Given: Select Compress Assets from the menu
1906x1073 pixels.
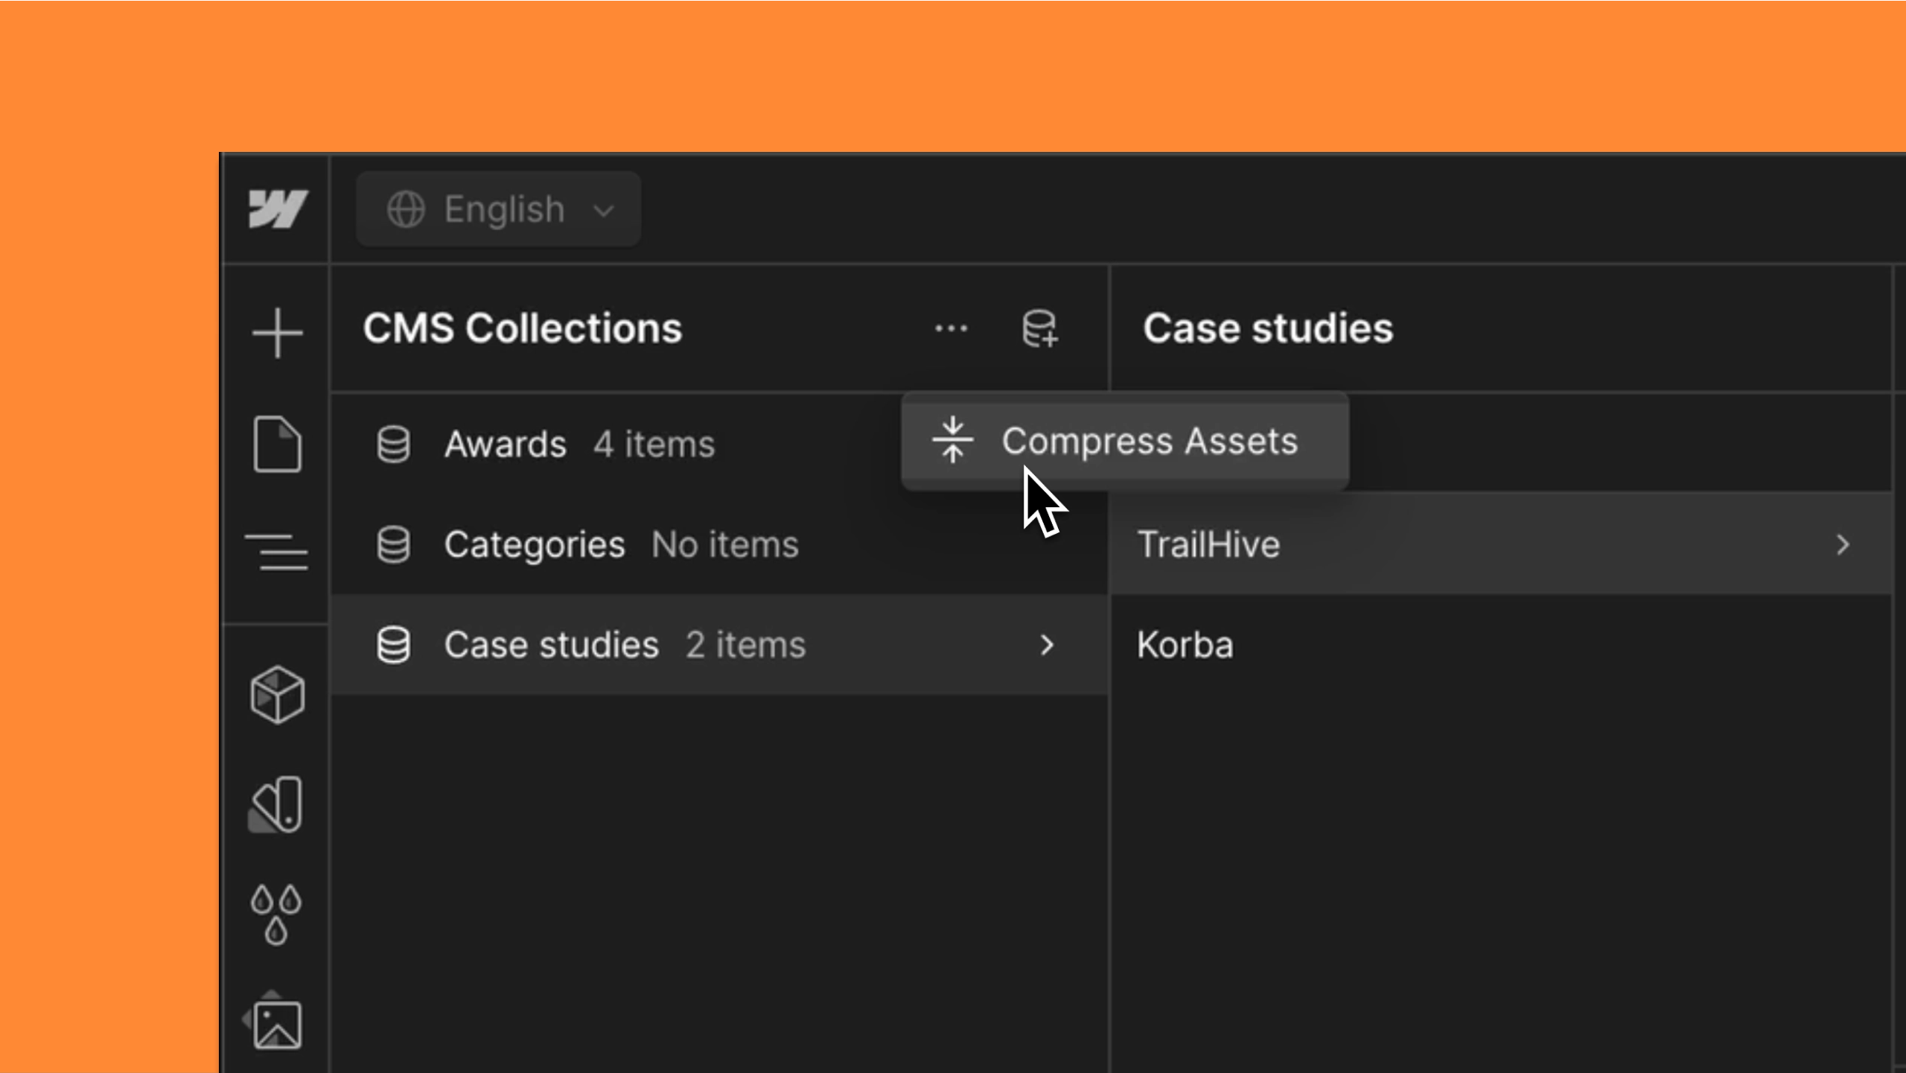Looking at the screenshot, I should pos(1149,440).
